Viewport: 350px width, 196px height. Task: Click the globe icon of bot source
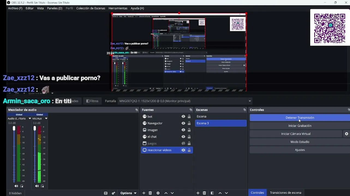(145, 117)
